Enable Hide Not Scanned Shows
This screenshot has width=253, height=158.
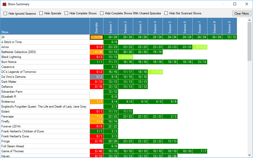166,13
